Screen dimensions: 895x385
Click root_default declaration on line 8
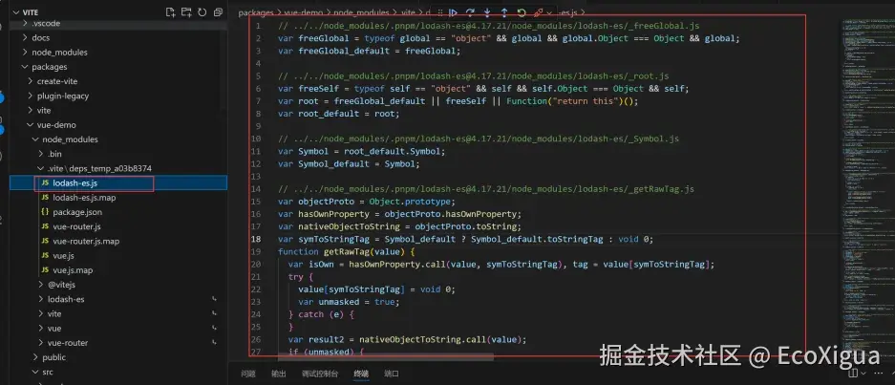pos(327,114)
